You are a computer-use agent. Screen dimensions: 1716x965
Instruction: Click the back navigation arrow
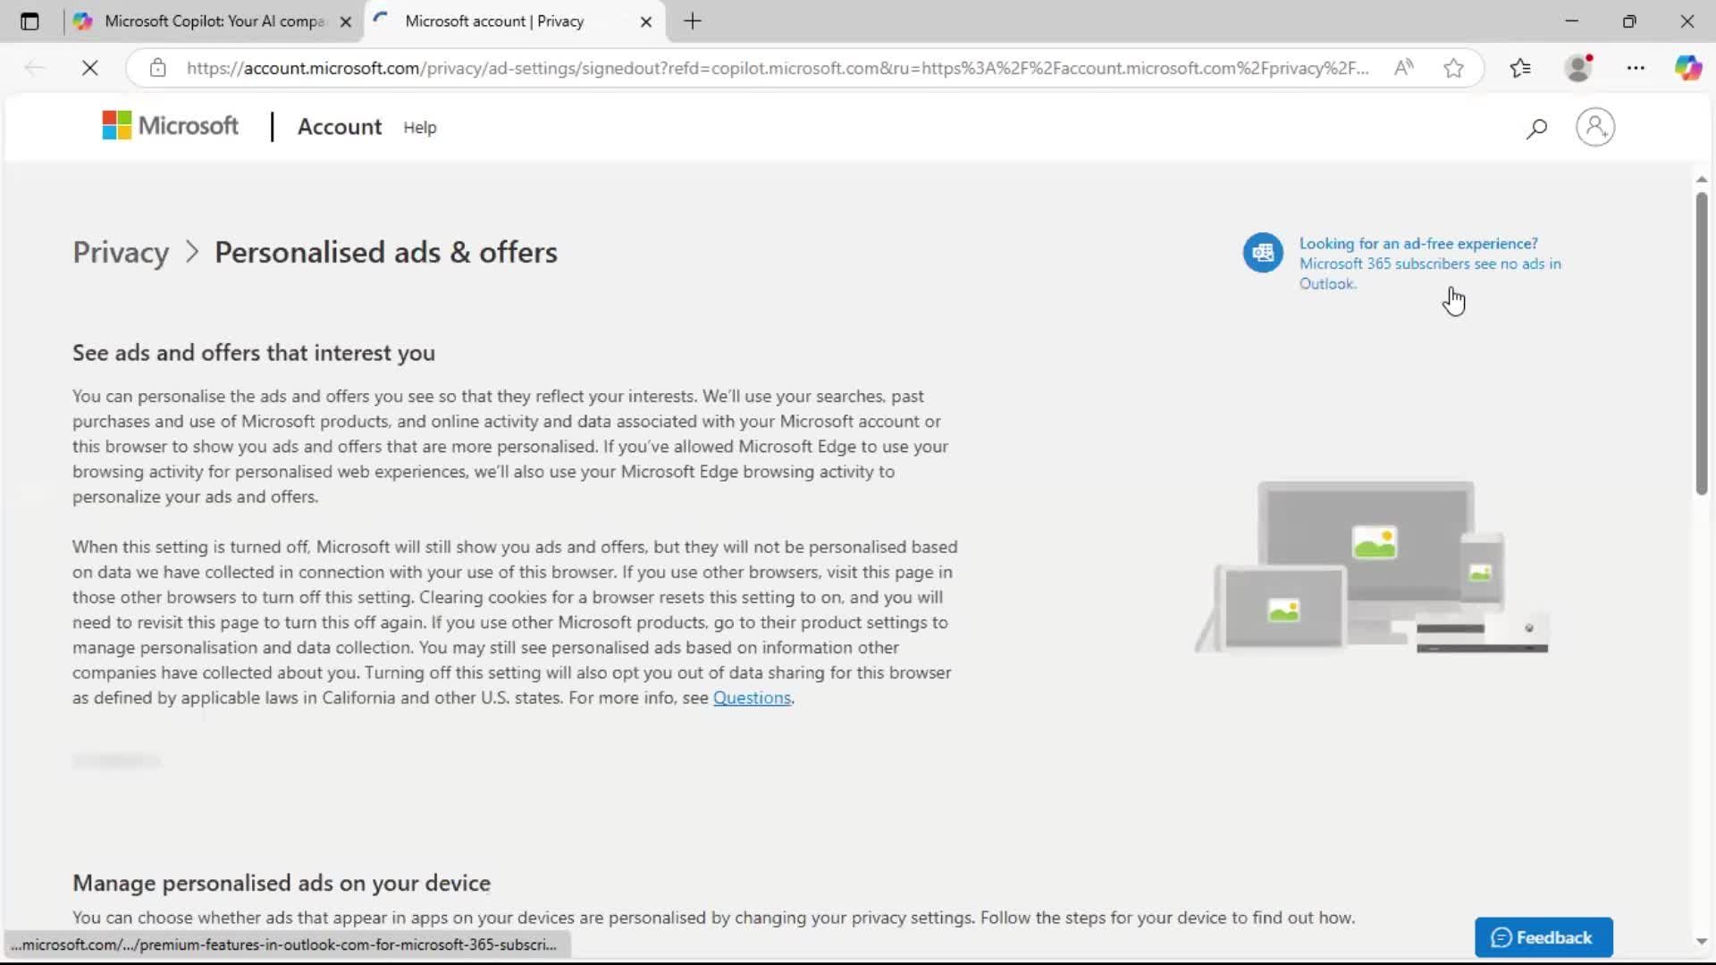35,68
